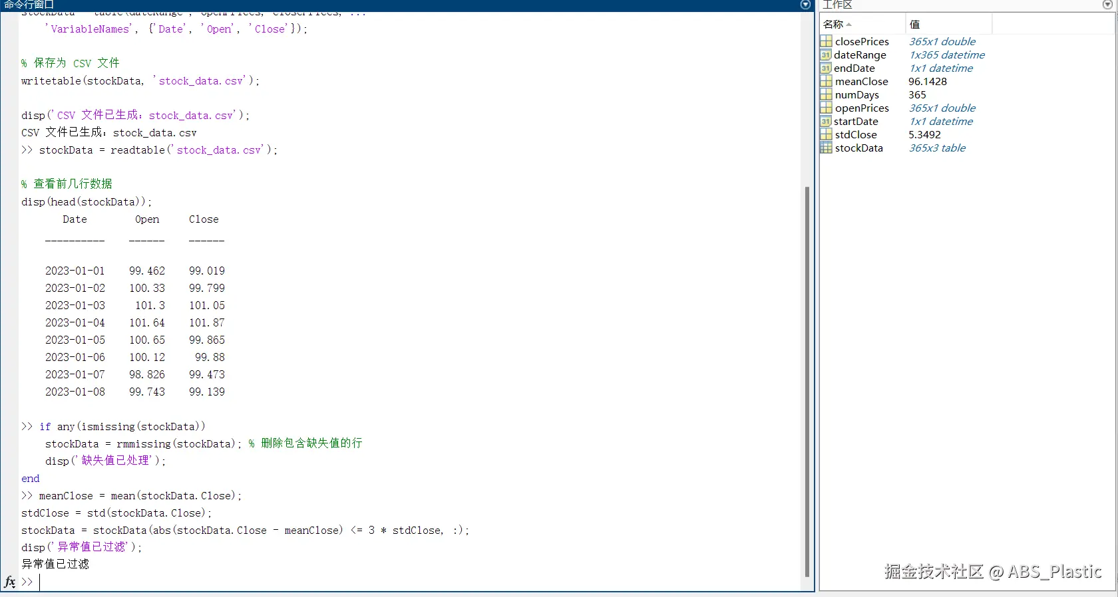1118x597 pixels.
Task: Click the meanClose = mean(...) command line
Action: [x=132, y=495]
